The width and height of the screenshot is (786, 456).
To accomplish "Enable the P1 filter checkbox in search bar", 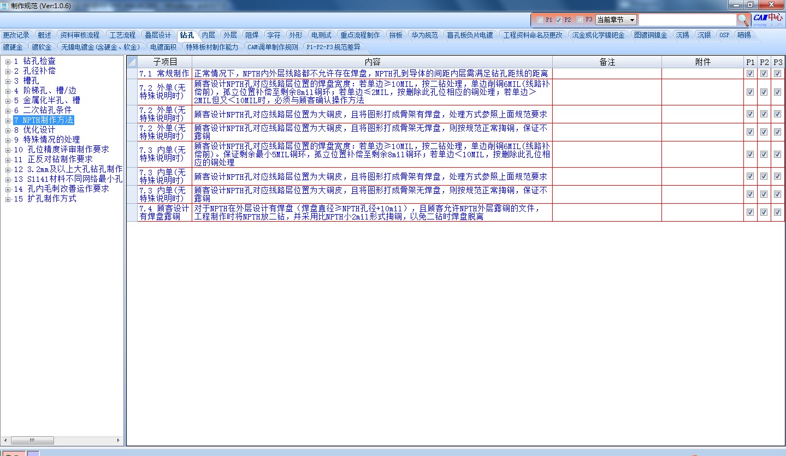I will [x=540, y=20].
